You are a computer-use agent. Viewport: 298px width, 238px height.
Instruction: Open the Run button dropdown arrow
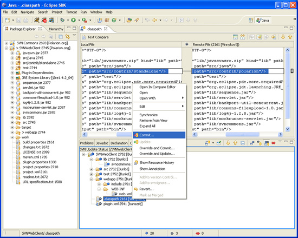tap(79, 20)
